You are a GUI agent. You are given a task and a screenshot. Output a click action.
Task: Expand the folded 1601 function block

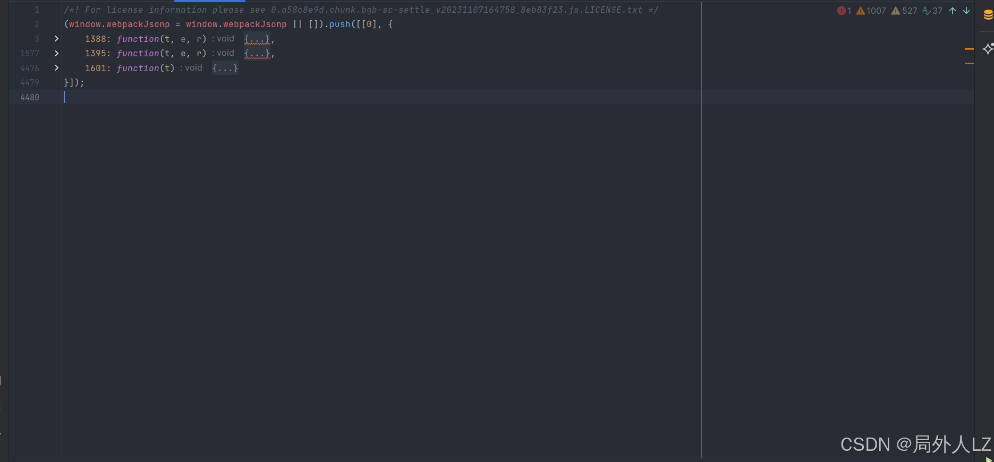[x=56, y=68]
